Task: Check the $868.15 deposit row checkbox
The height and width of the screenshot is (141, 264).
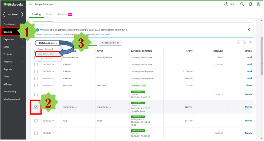Action: (36, 94)
